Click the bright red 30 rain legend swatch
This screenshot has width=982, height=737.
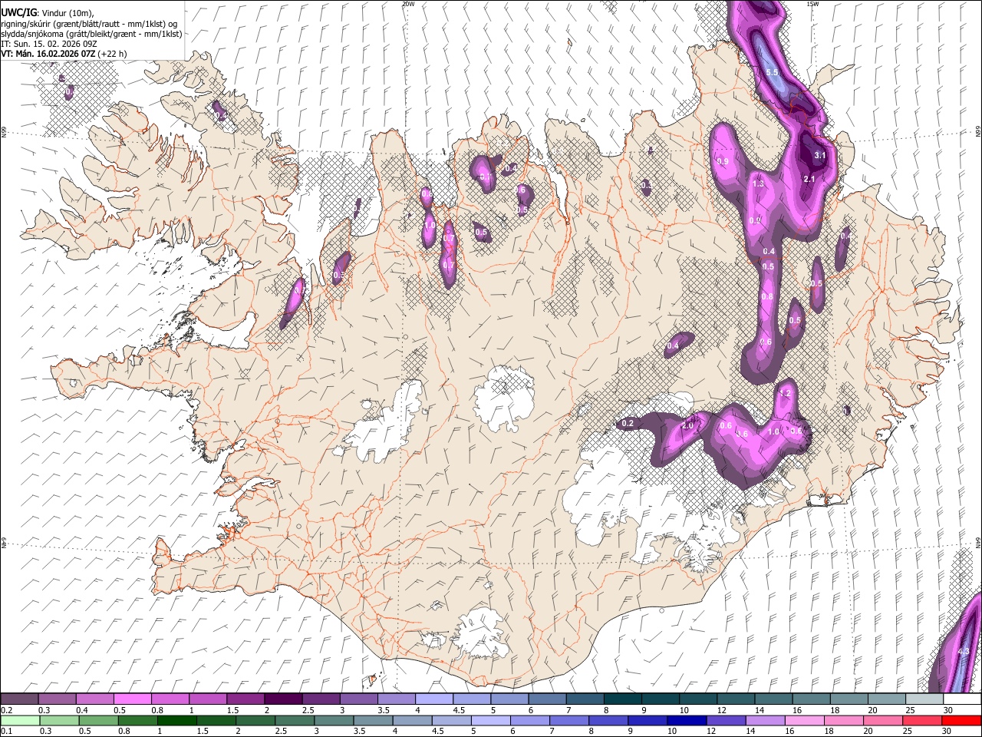(x=961, y=721)
